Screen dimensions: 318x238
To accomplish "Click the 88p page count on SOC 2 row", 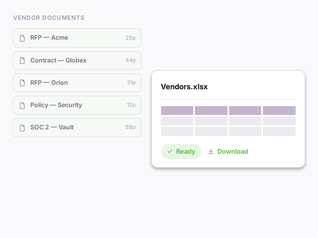I will click(131, 127).
